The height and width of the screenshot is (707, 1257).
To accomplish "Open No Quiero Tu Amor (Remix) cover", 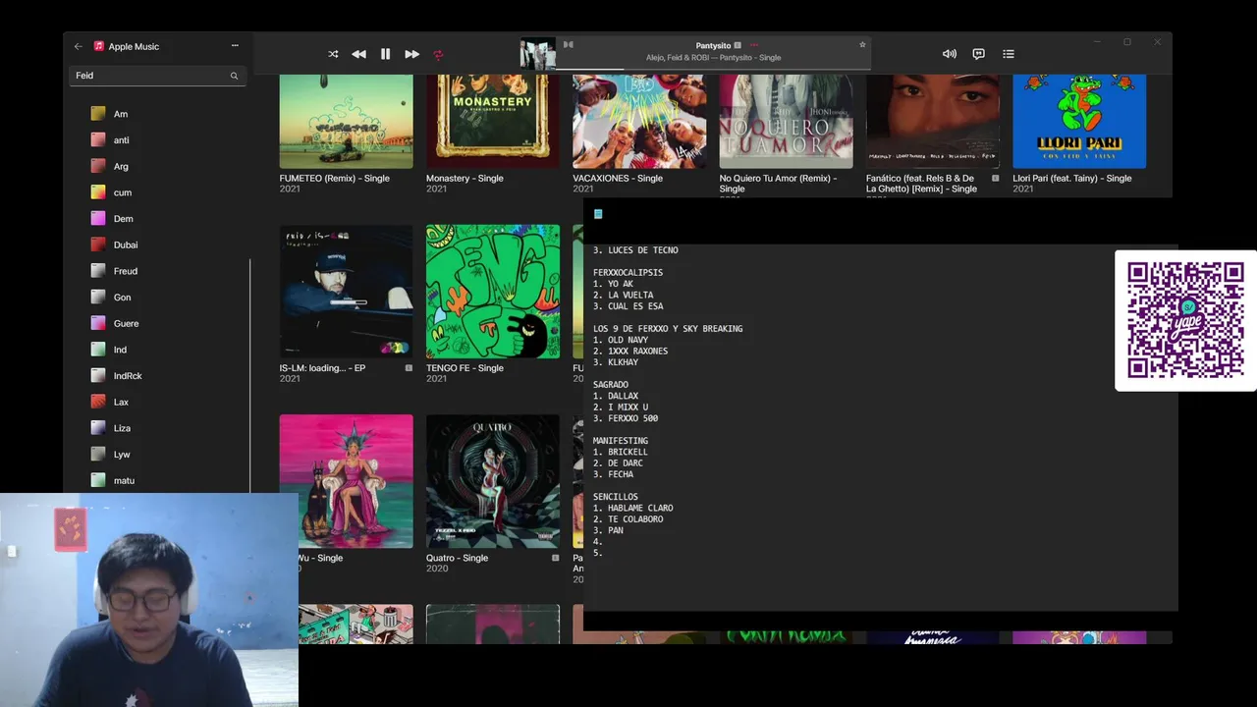I will [x=786, y=121].
